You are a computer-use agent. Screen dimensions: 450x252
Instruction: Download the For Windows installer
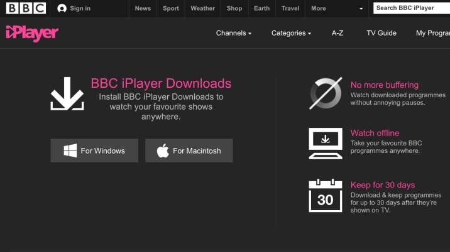pyautogui.click(x=94, y=150)
